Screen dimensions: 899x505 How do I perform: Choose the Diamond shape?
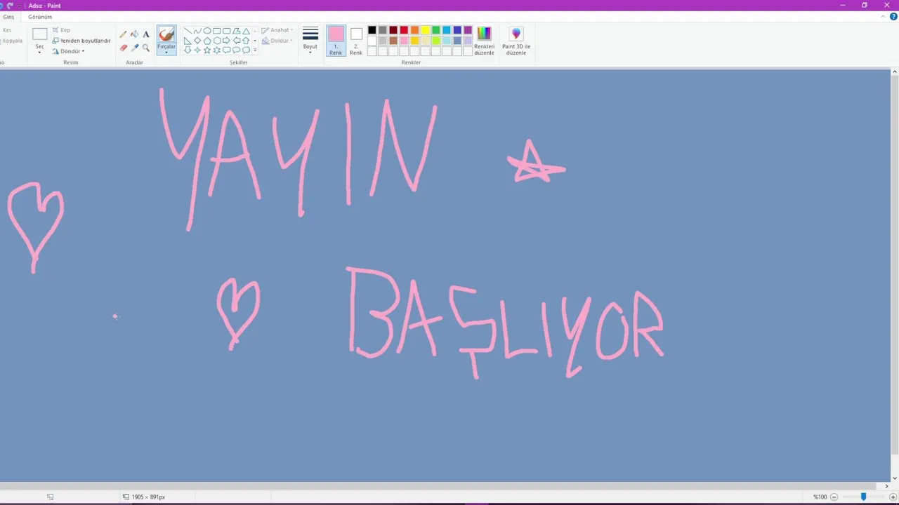[x=197, y=41]
